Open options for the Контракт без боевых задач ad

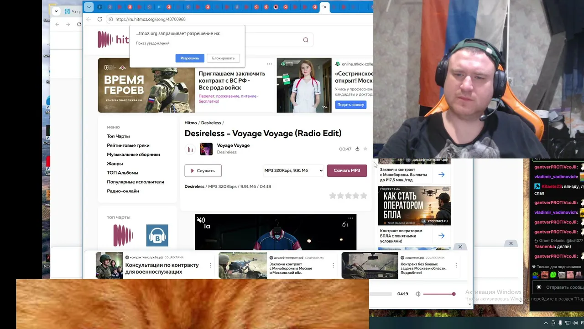pyautogui.click(x=456, y=265)
